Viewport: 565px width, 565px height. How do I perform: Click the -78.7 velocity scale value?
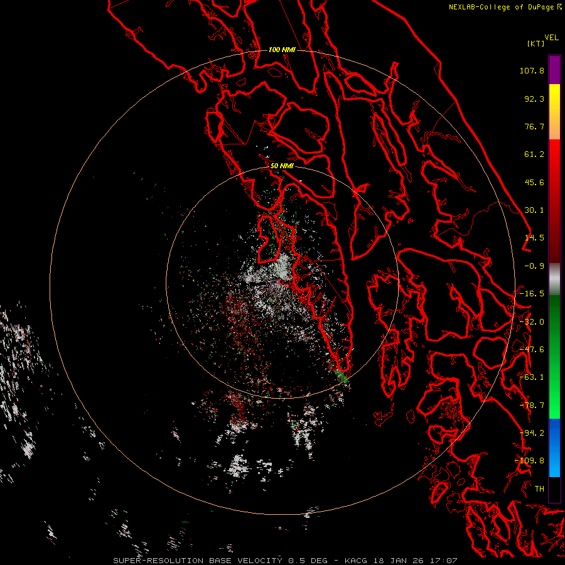532,406
